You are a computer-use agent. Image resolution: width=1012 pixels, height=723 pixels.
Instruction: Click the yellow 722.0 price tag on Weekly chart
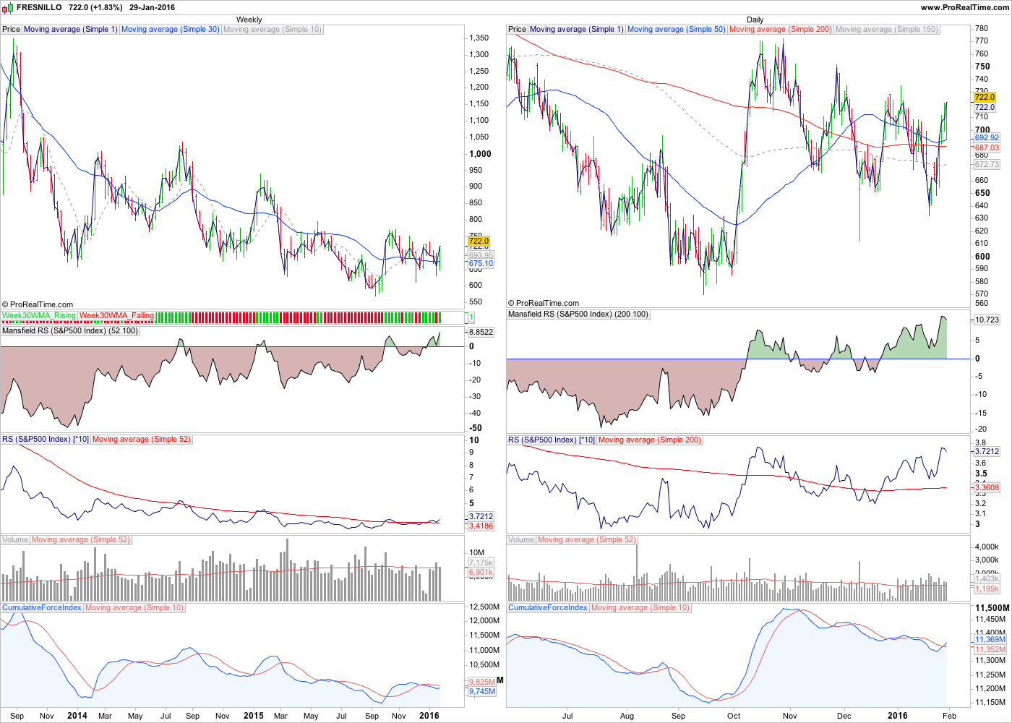tap(479, 241)
